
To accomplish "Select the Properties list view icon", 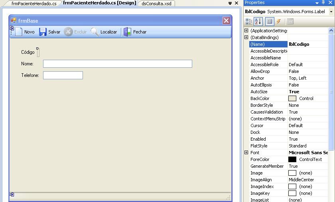I will point(270,22).
